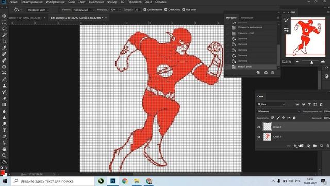Toggle lock image pixels brush icon
Screen dimensions: 330x186
coord(278,118)
